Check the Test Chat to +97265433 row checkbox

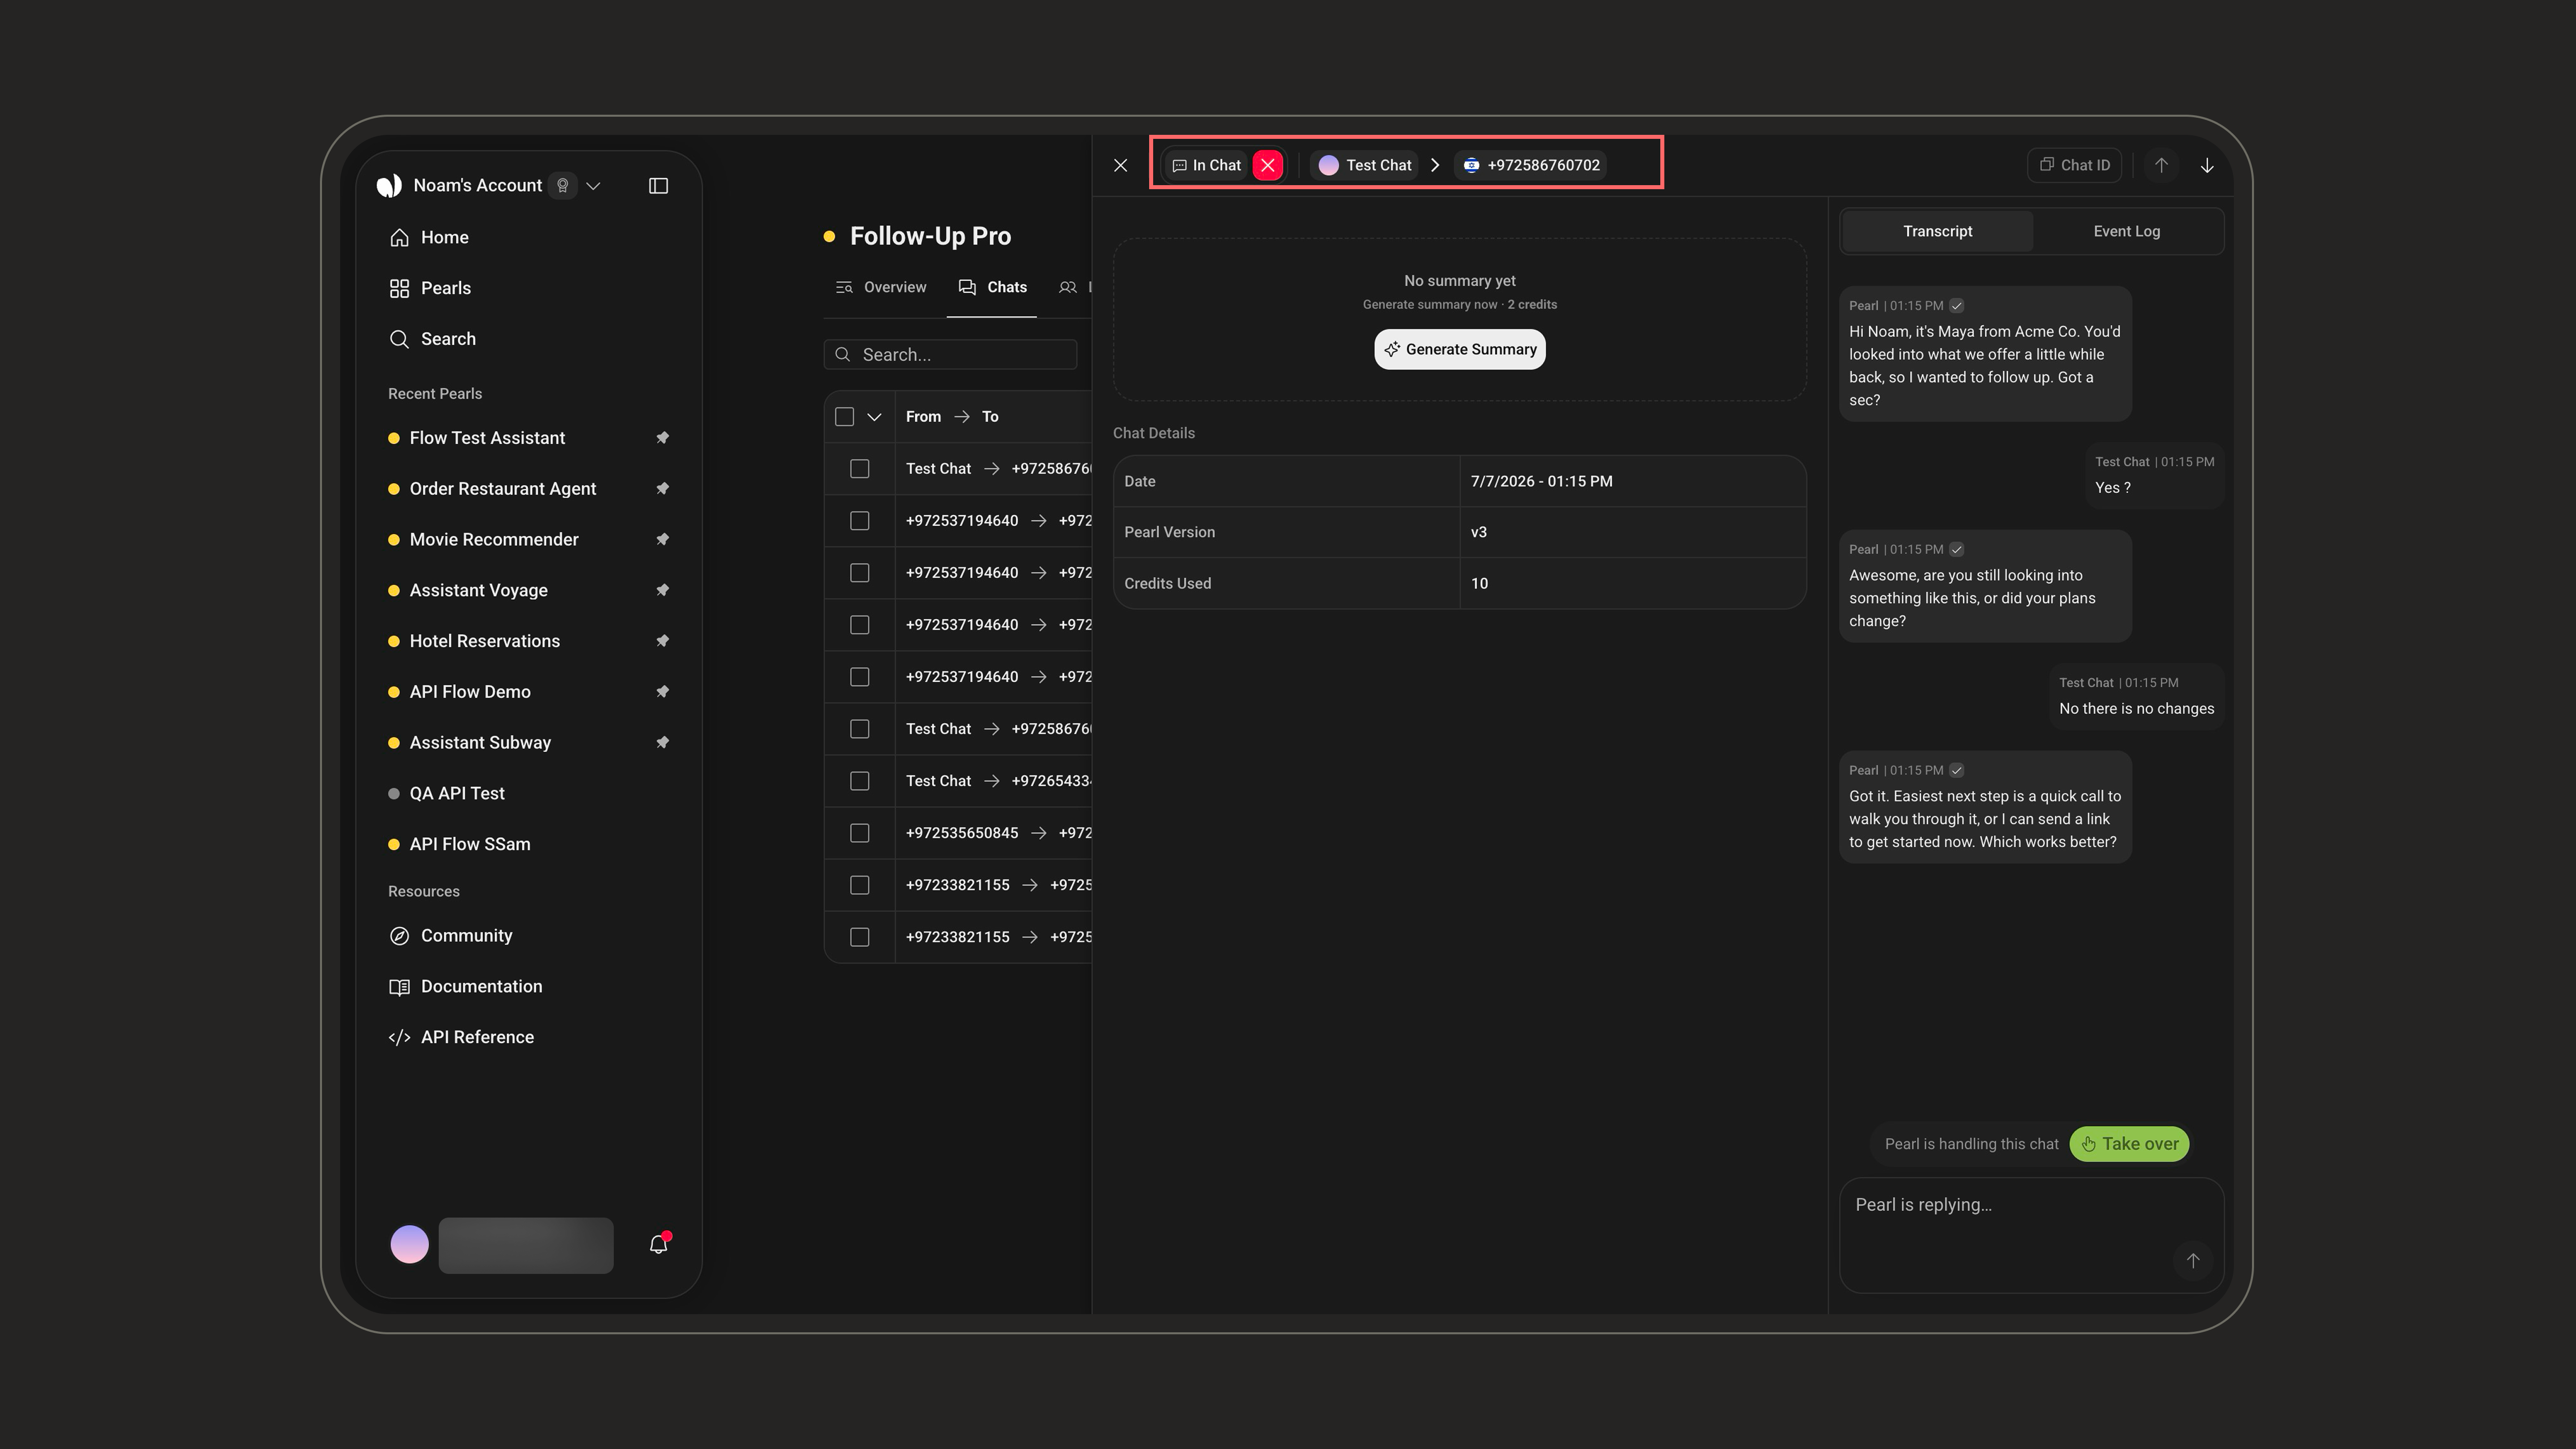(x=859, y=781)
